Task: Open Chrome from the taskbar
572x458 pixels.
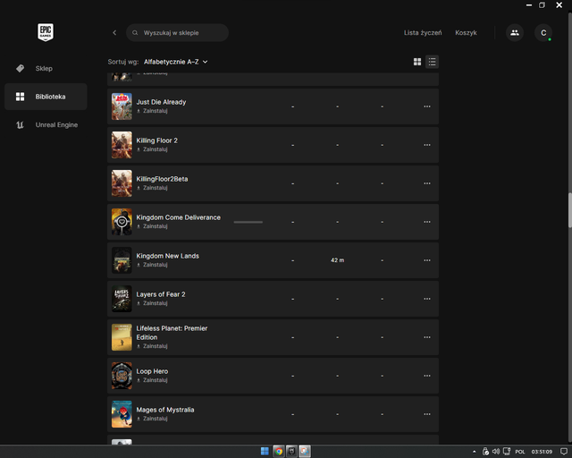Action: point(279,452)
